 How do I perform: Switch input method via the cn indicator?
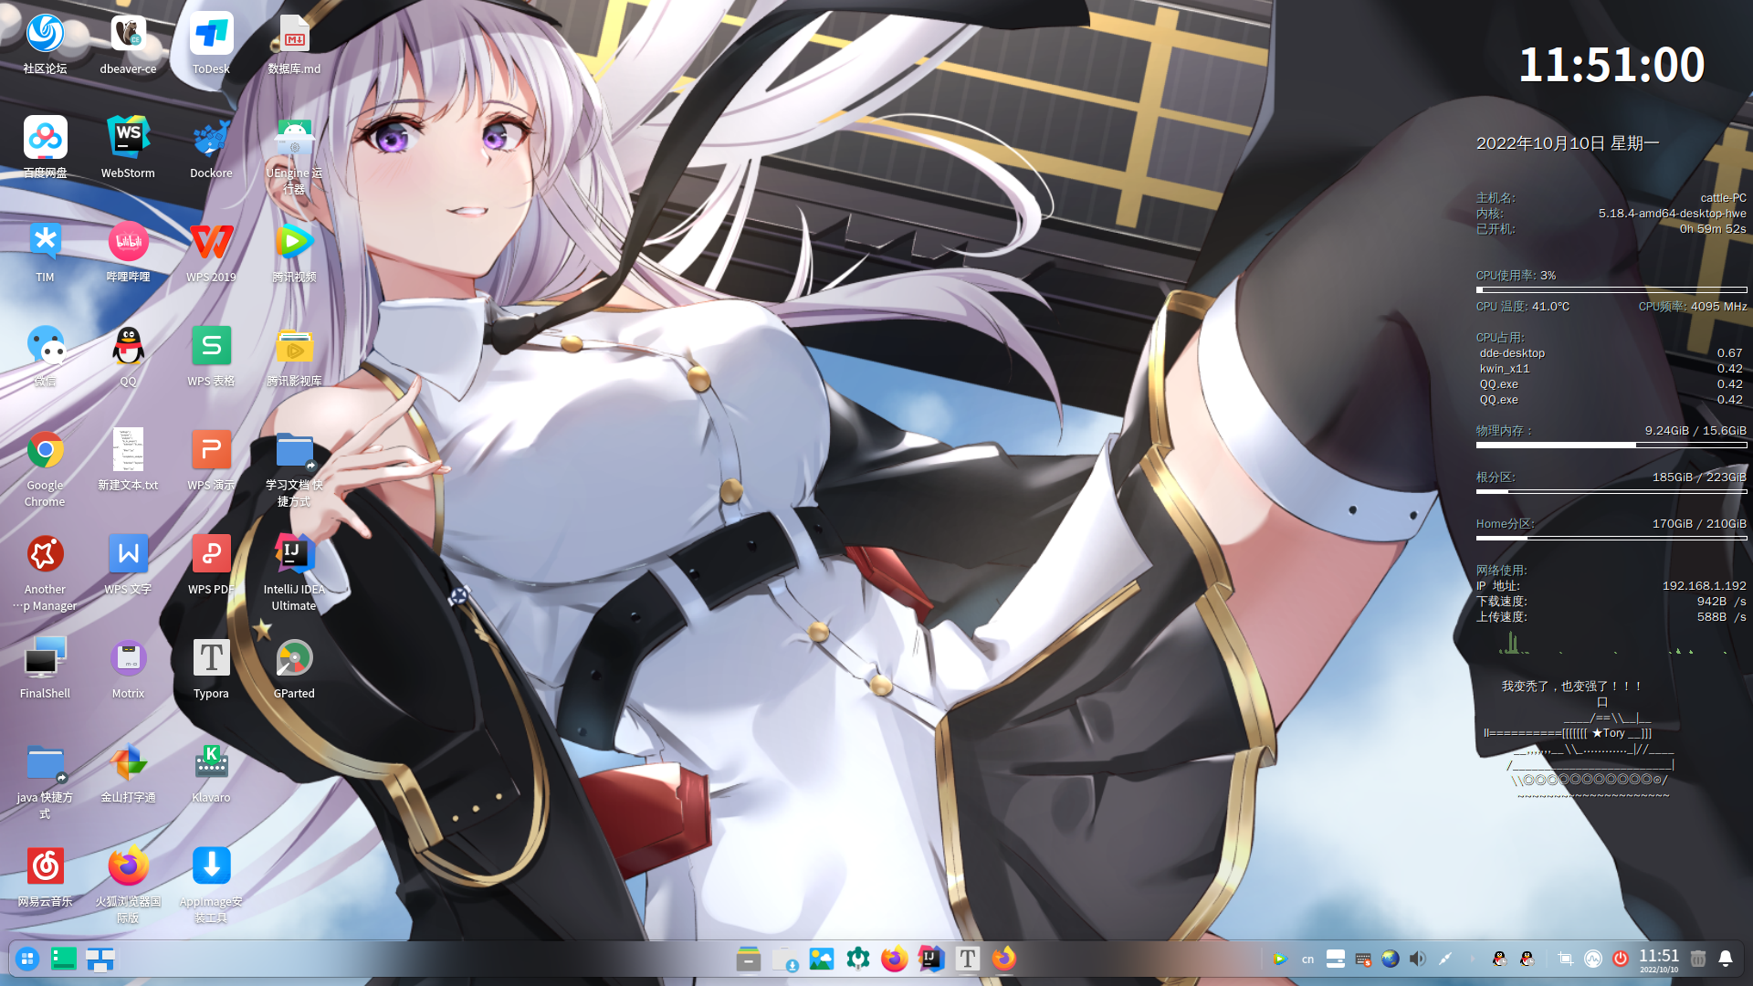1307,959
